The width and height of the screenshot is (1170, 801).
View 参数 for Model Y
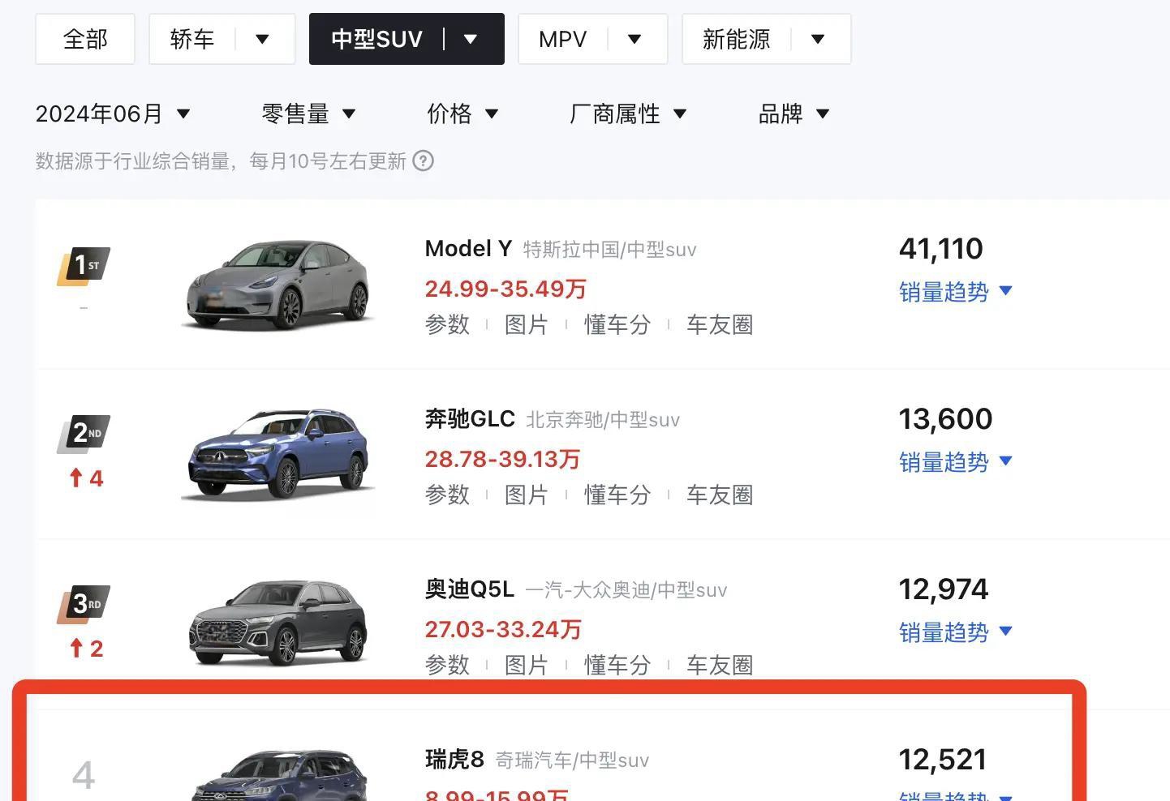[x=447, y=325]
